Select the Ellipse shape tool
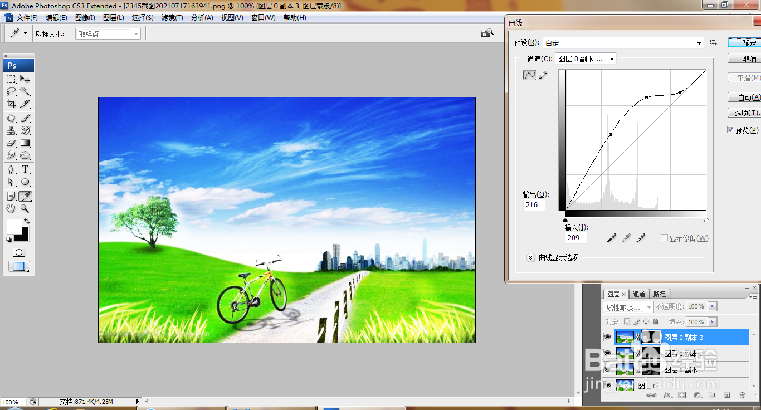This screenshot has width=761, height=410. (x=25, y=182)
